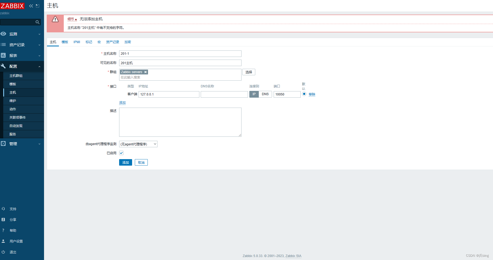Screen dimensions: 493x260
Task: Click the search magnifier icon
Action: click(38, 22)
